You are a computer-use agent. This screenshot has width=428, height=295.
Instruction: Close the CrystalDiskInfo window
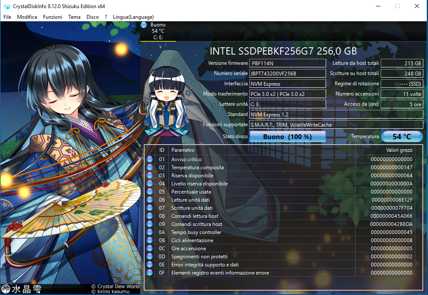pos(417,6)
